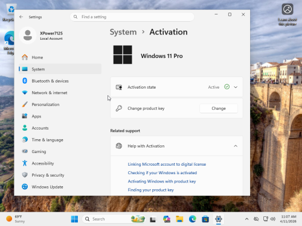Click the Gaming controller icon
The image size is (302, 226).
point(25,151)
